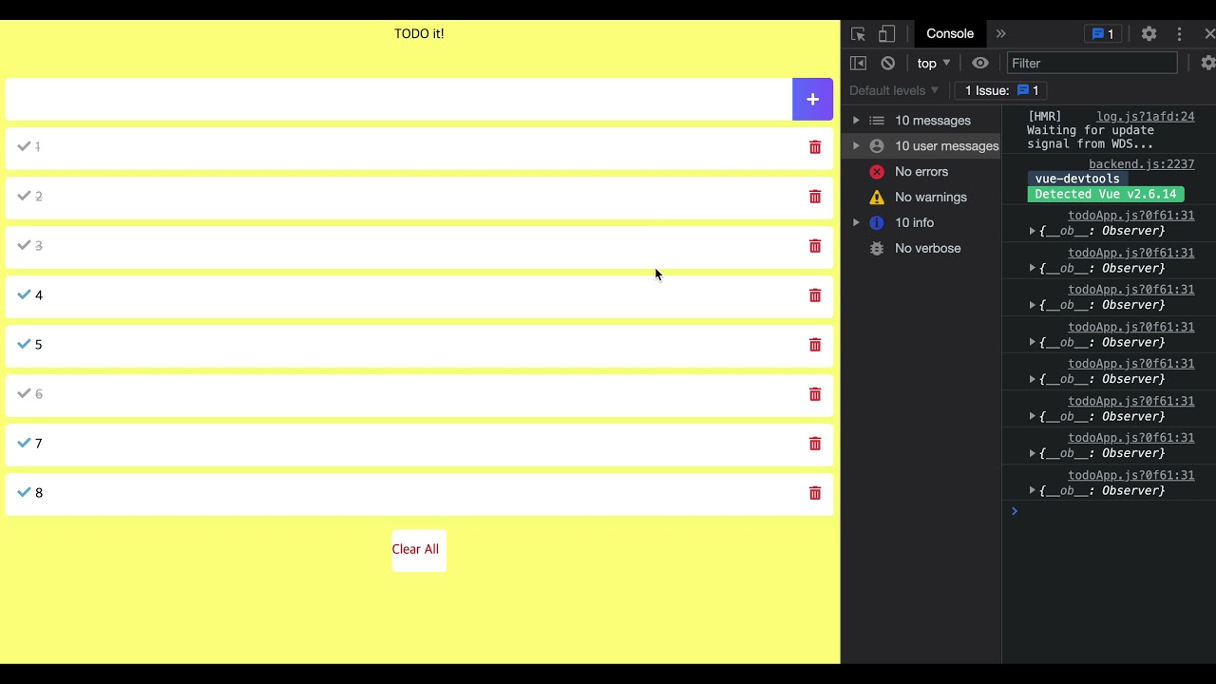Open the log.js?1afd:24 source link

pyautogui.click(x=1145, y=117)
